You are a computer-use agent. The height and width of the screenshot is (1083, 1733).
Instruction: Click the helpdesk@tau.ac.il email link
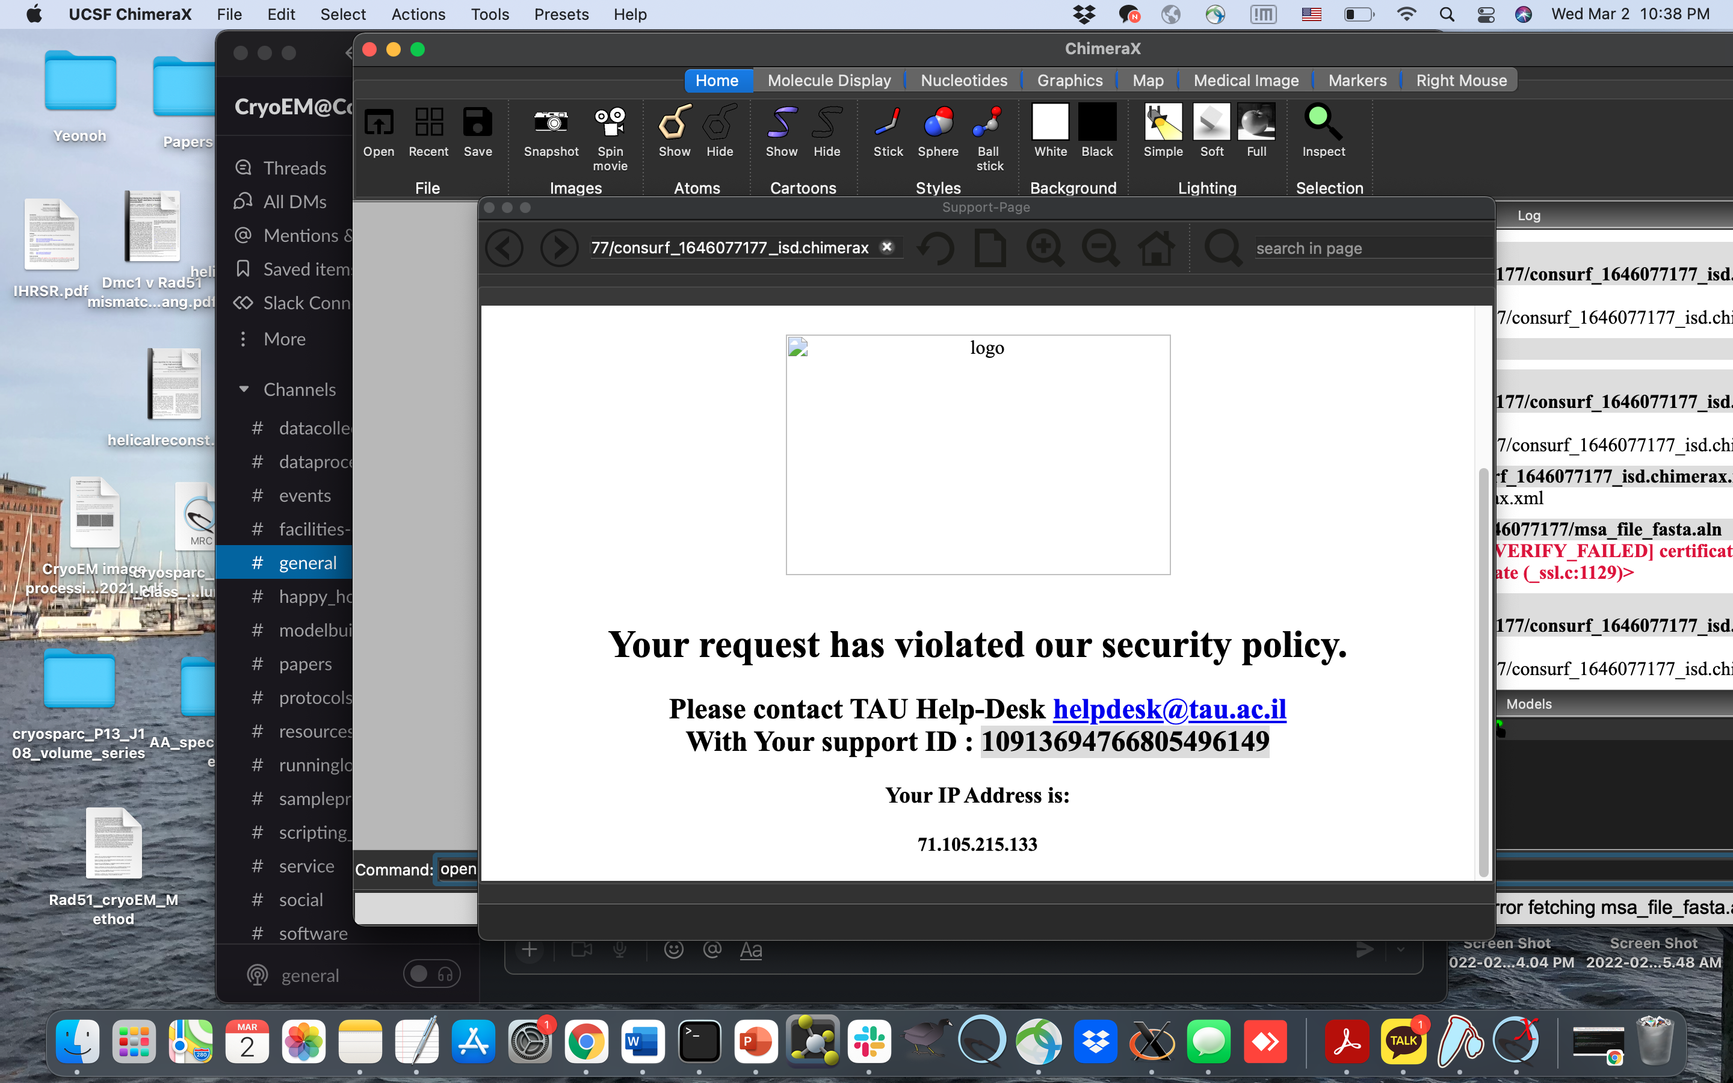pos(1169,709)
